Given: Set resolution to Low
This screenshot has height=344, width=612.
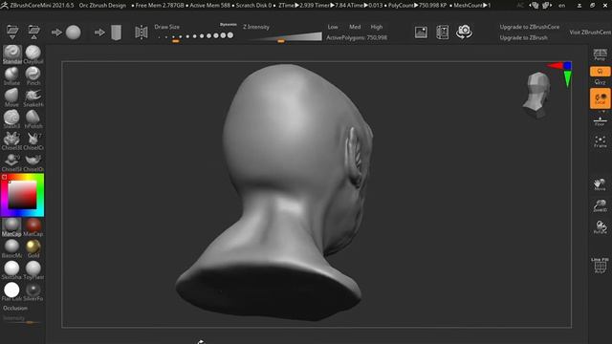Looking at the screenshot, I should point(333,27).
